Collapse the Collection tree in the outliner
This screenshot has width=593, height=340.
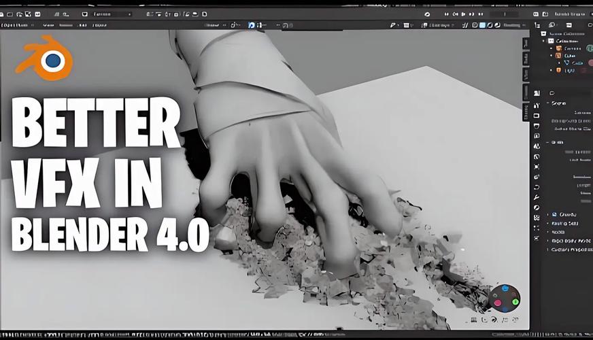[x=544, y=41]
